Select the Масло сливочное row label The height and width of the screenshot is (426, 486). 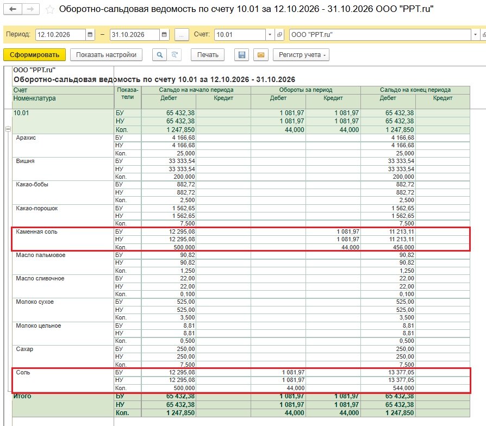(40, 278)
